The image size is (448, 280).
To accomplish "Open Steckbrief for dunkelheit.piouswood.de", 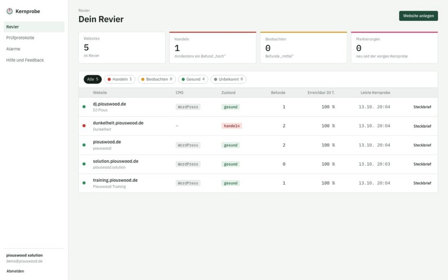I will (x=422, y=126).
